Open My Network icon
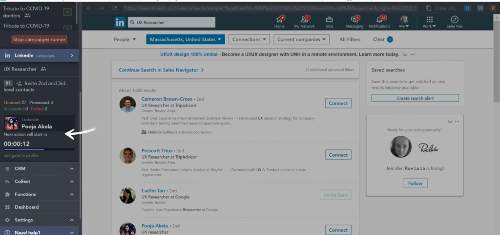The height and width of the screenshot is (235, 500). [304, 19]
